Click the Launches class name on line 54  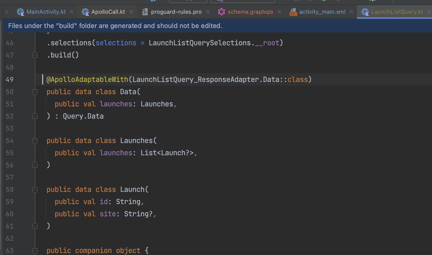[136, 141]
